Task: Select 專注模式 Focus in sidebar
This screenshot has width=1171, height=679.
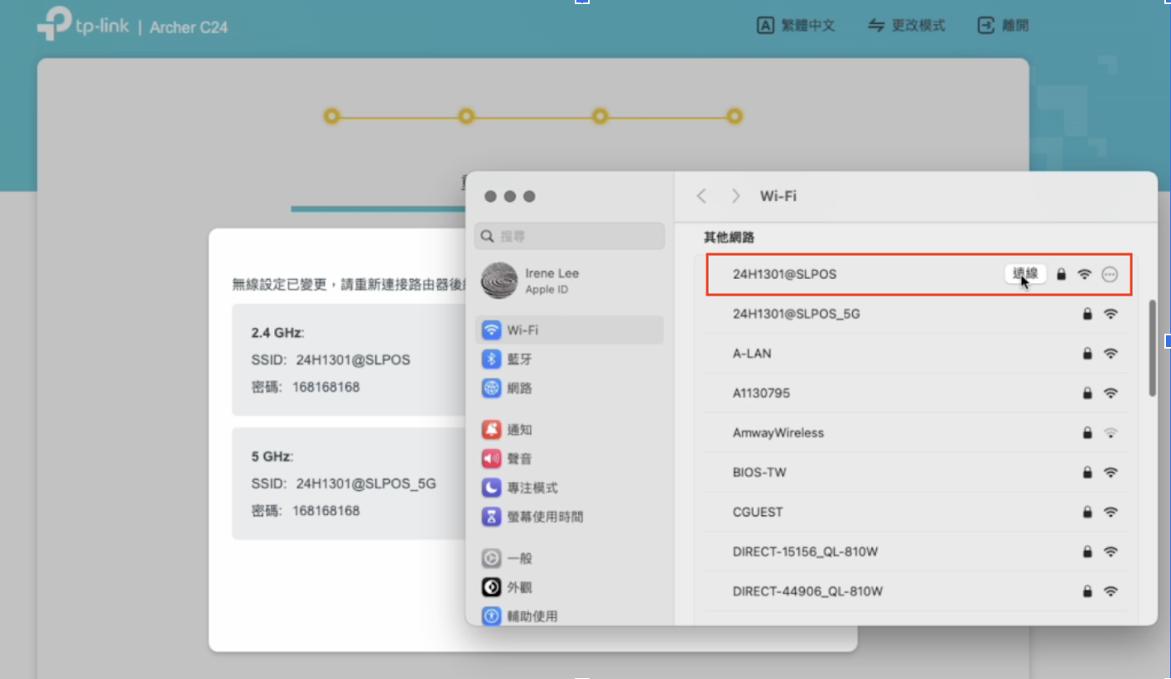Action: 569,488
